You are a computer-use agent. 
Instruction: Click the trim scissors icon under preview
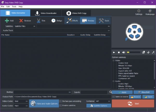(148, 52)
